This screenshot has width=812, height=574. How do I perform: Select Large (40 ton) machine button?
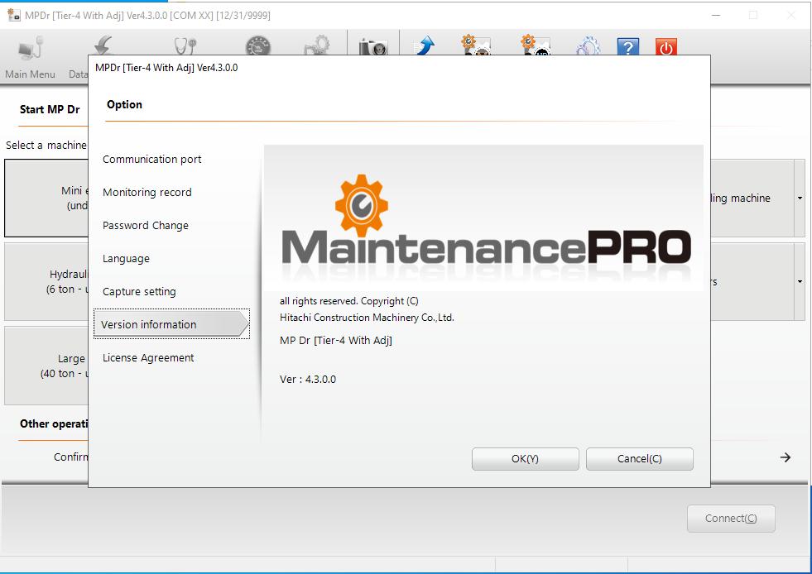[46, 366]
